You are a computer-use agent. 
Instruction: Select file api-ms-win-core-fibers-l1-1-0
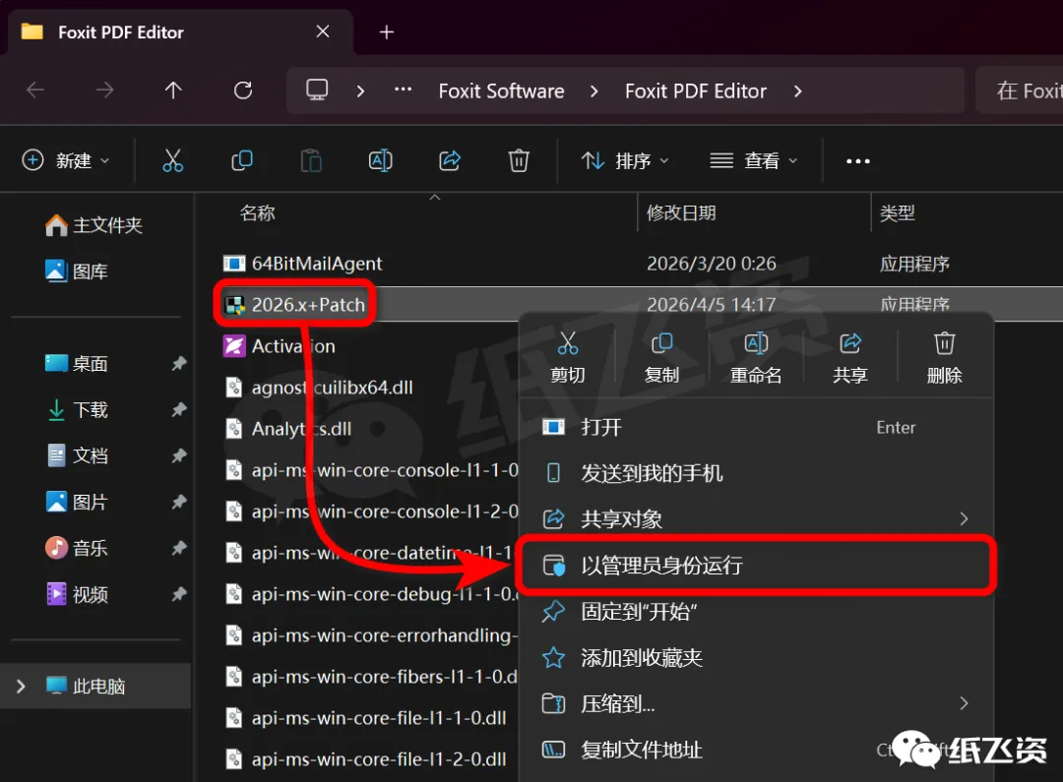pos(371,677)
